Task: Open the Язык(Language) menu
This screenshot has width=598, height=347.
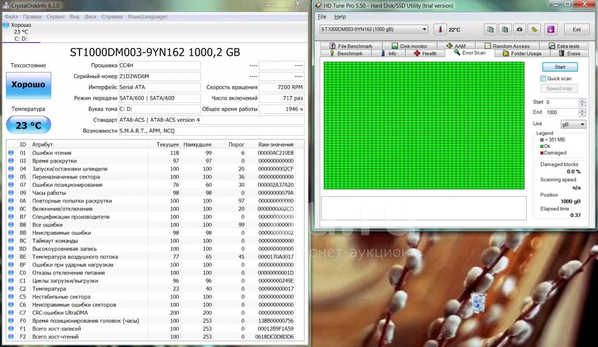Action: (x=147, y=17)
